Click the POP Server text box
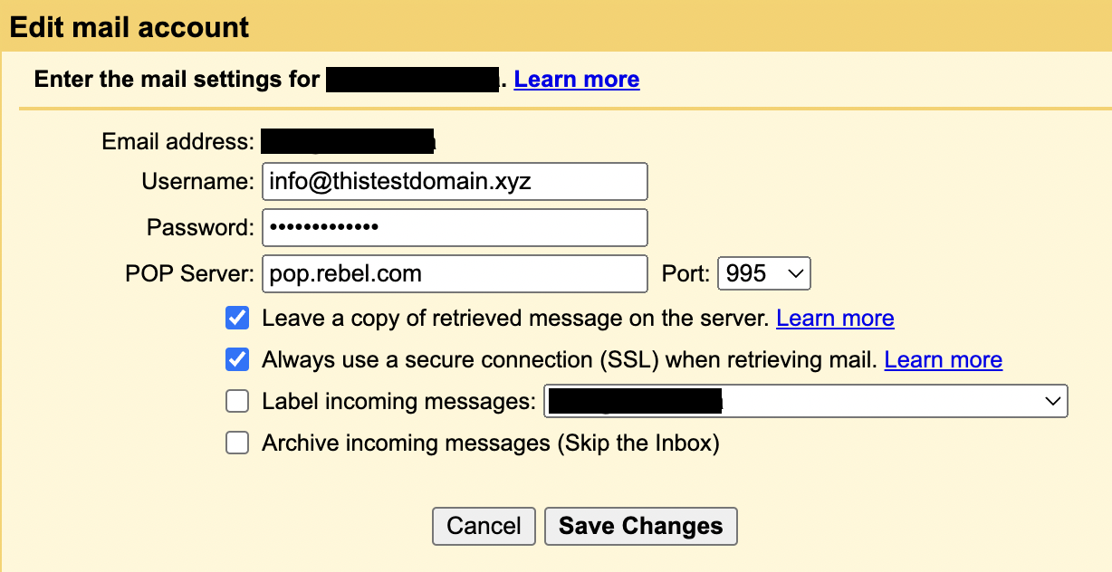This screenshot has height=572, width=1112. [x=455, y=273]
